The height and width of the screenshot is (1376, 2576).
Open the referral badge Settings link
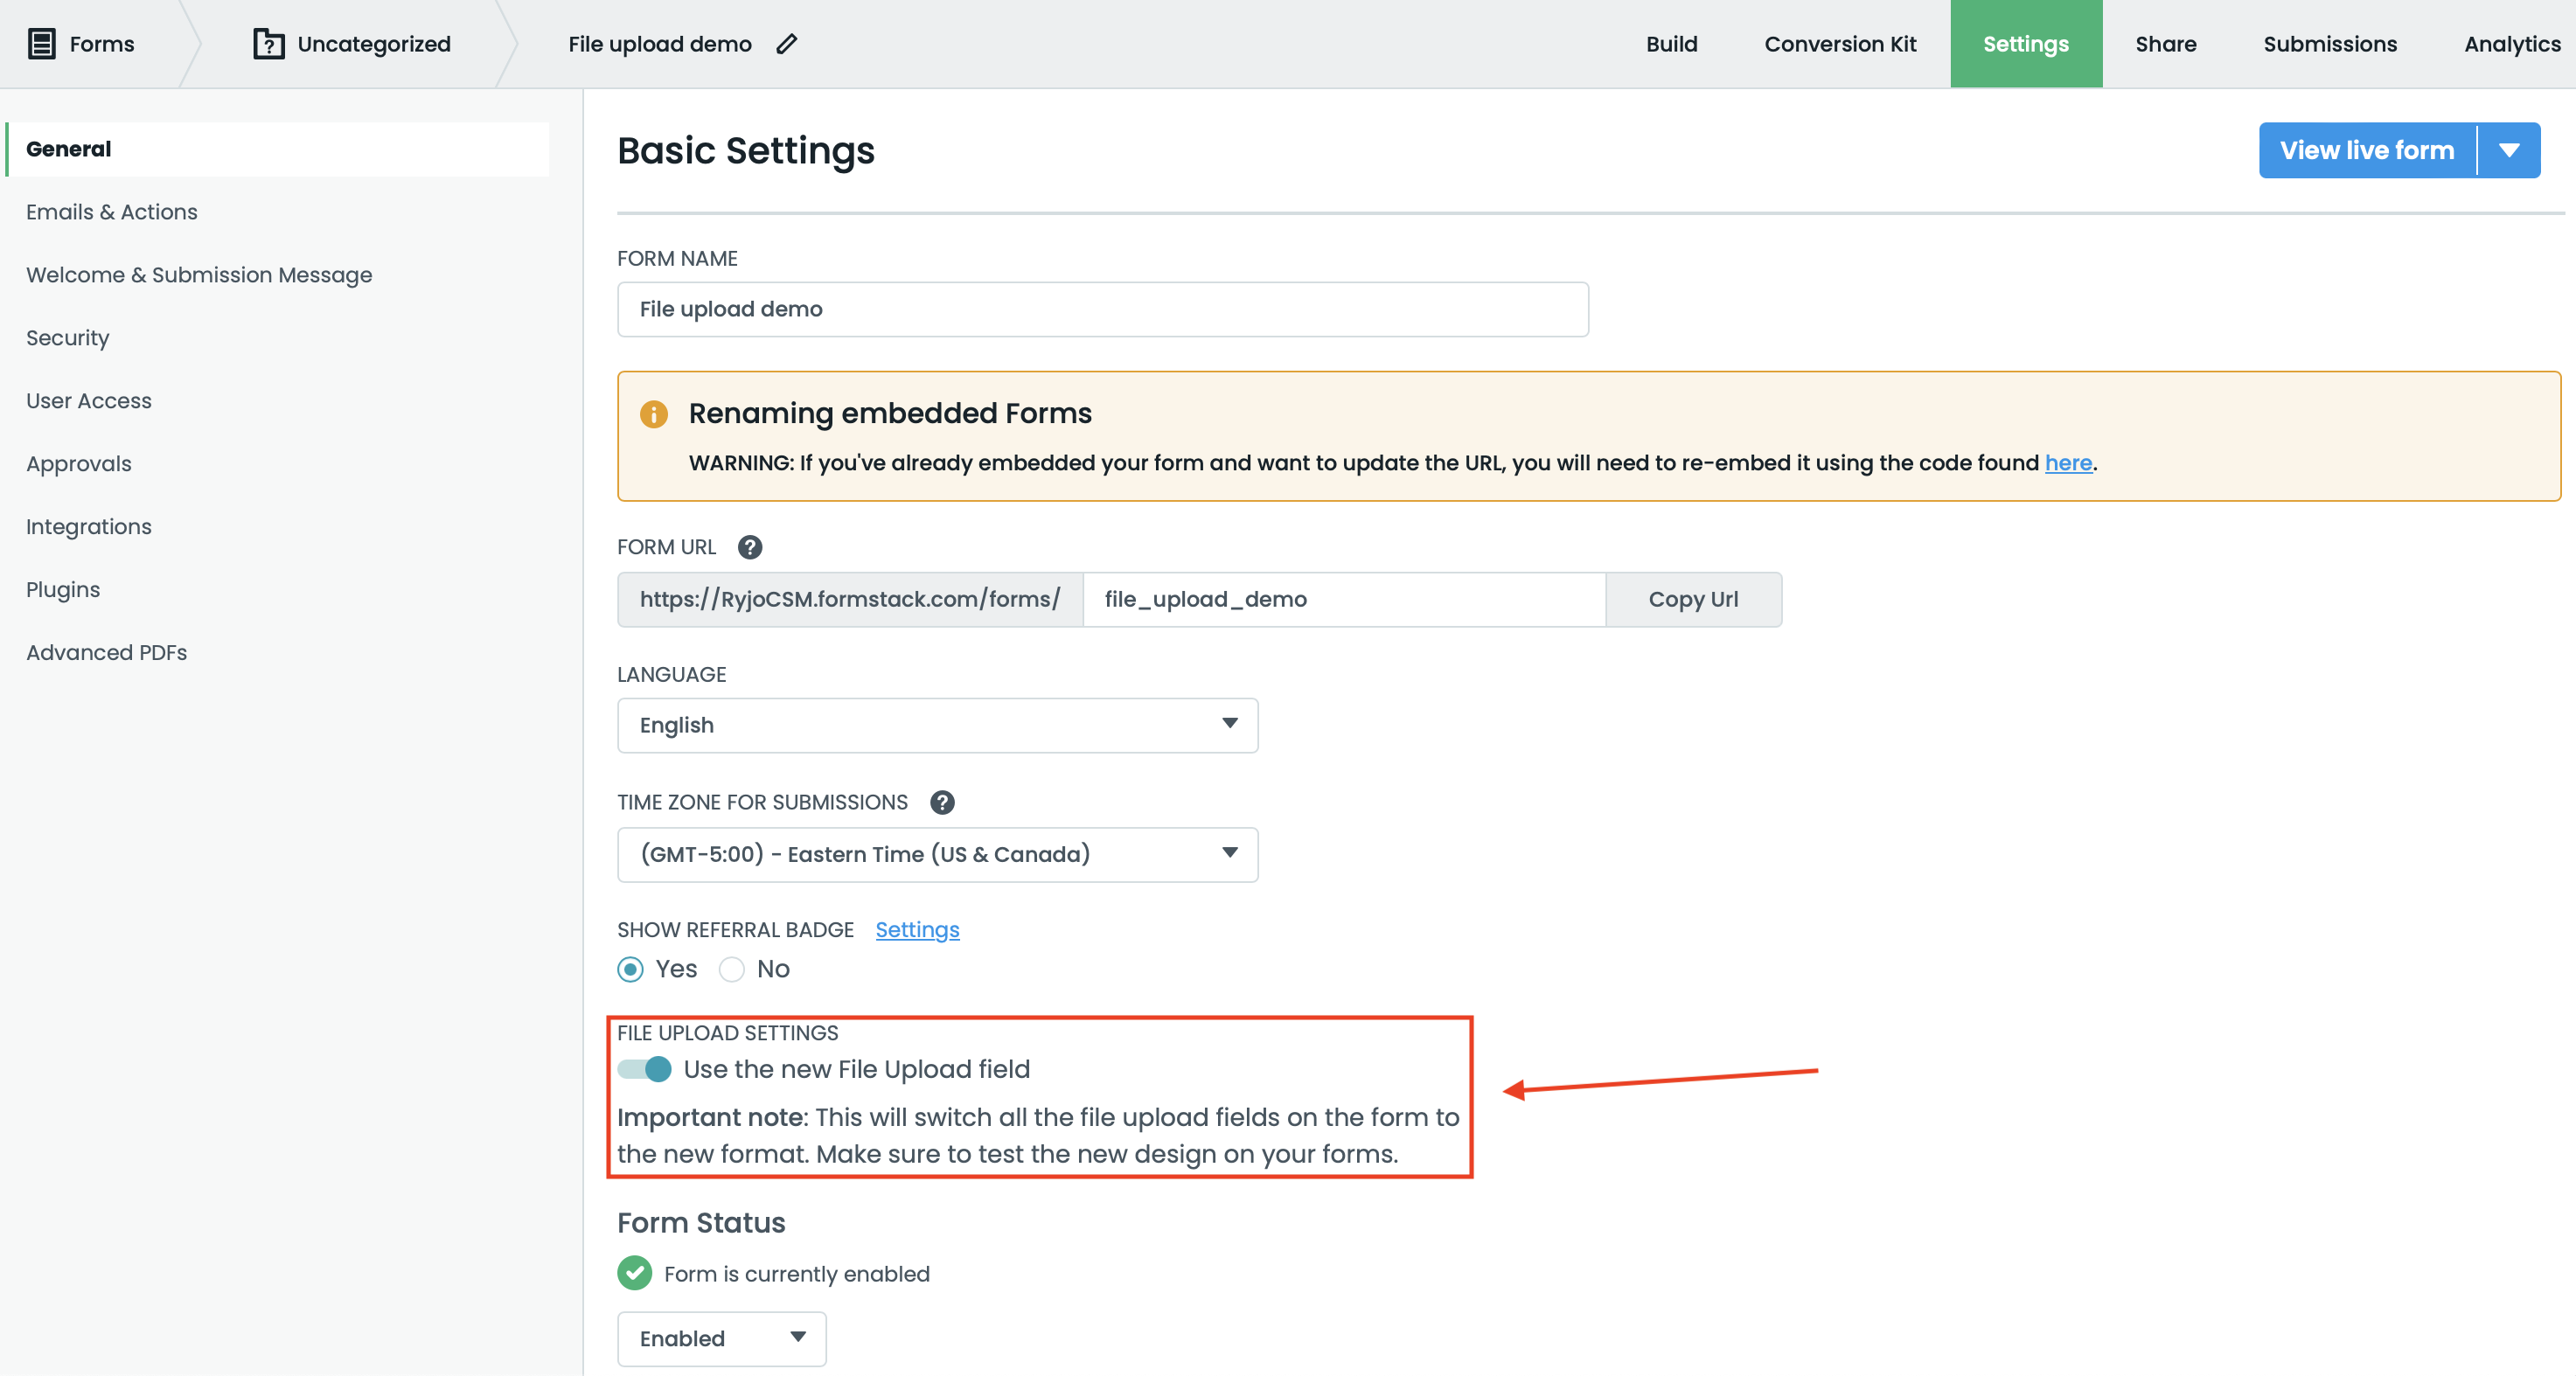(917, 930)
